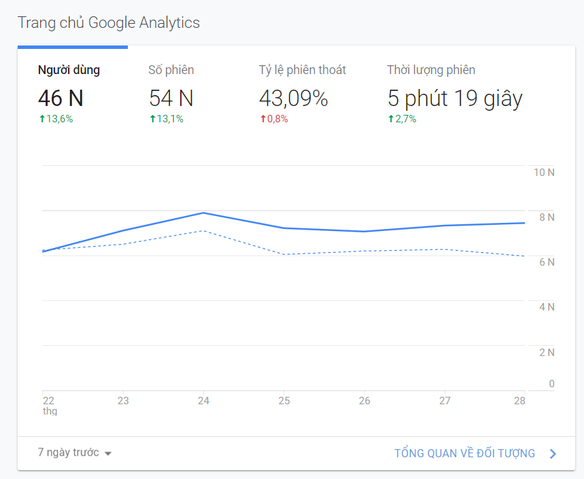Show the Thời lượng phiên metric tab
The height and width of the screenshot is (479, 584).
coord(431,70)
